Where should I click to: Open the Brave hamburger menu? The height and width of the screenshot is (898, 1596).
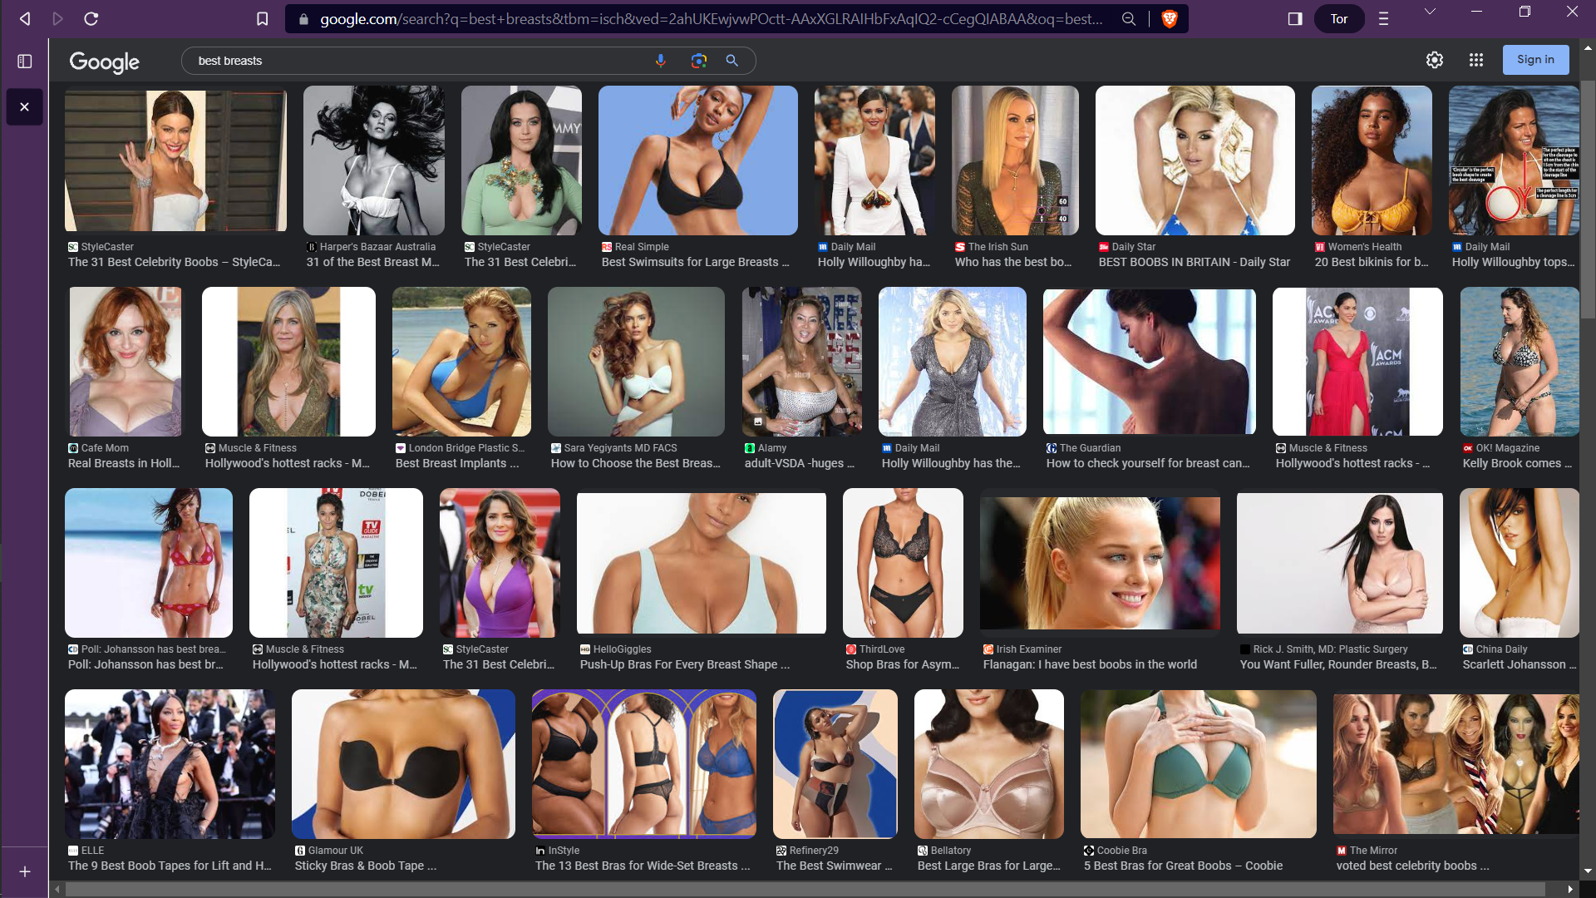coord(1384,18)
